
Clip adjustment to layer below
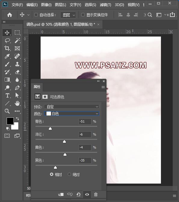61,194
